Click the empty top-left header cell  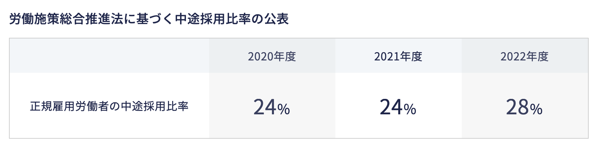[x=109, y=56]
